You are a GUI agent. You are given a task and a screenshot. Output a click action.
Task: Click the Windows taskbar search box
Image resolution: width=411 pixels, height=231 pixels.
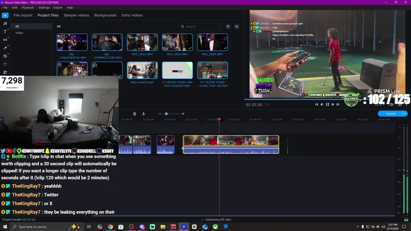pyautogui.click(x=47, y=227)
